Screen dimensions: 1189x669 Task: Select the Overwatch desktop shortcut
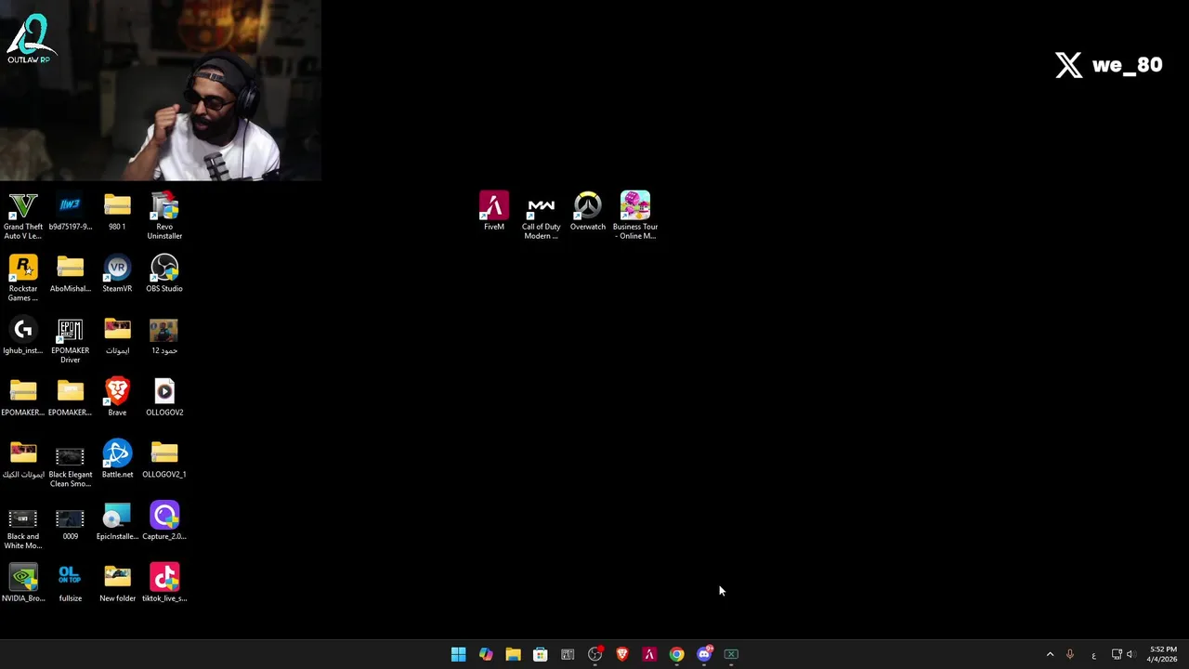[x=588, y=211]
